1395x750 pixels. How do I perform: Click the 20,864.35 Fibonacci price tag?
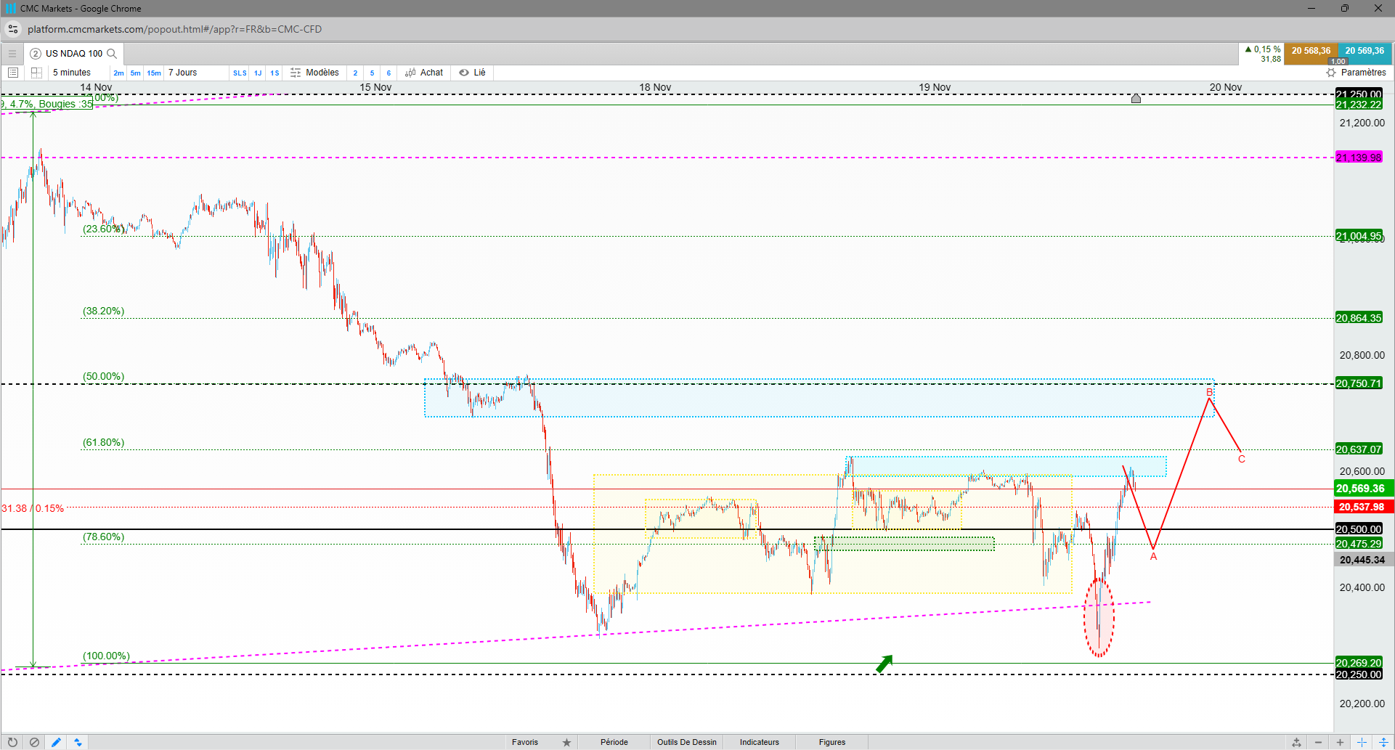click(x=1359, y=318)
